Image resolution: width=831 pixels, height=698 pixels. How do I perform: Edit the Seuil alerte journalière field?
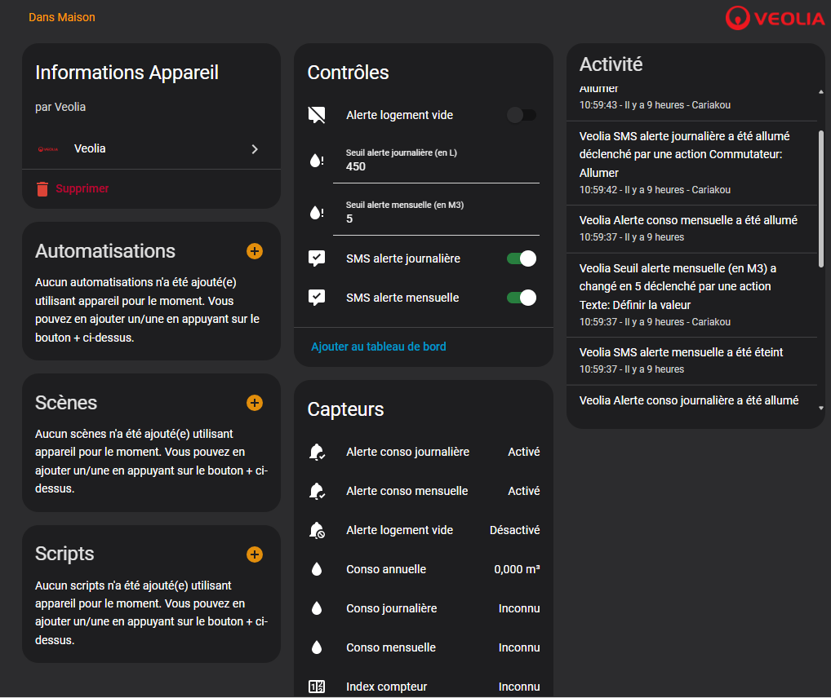(x=436, y=166)
